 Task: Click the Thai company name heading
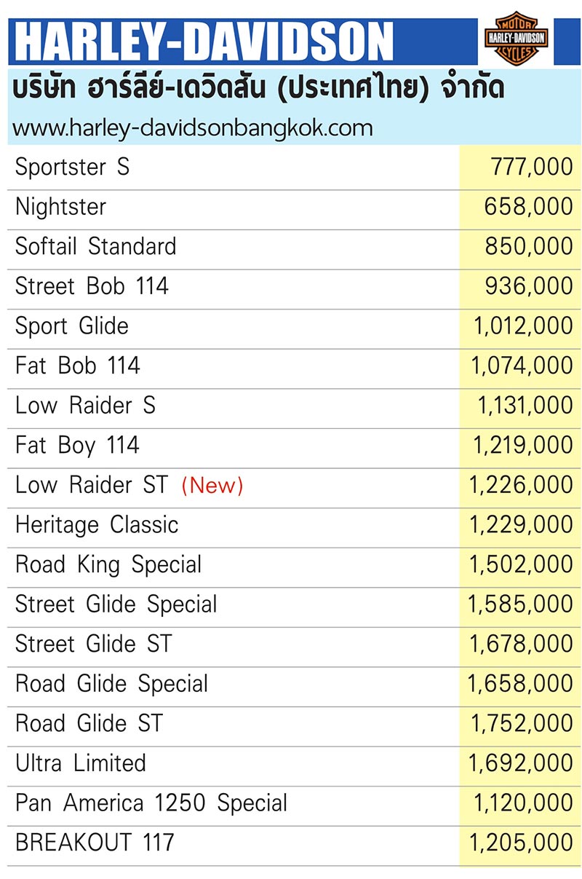coord(259,89)
